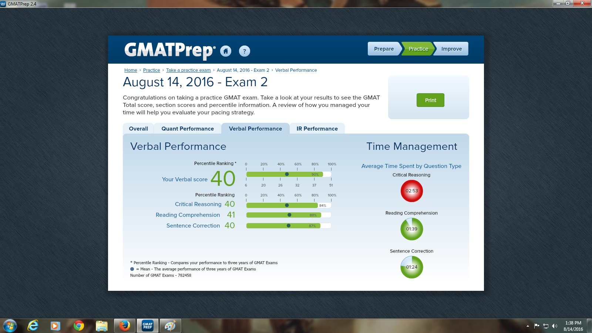The image size is (592, 333).
Task: Switch to the Quant Performance tab
Action: (x=188, y=128)
